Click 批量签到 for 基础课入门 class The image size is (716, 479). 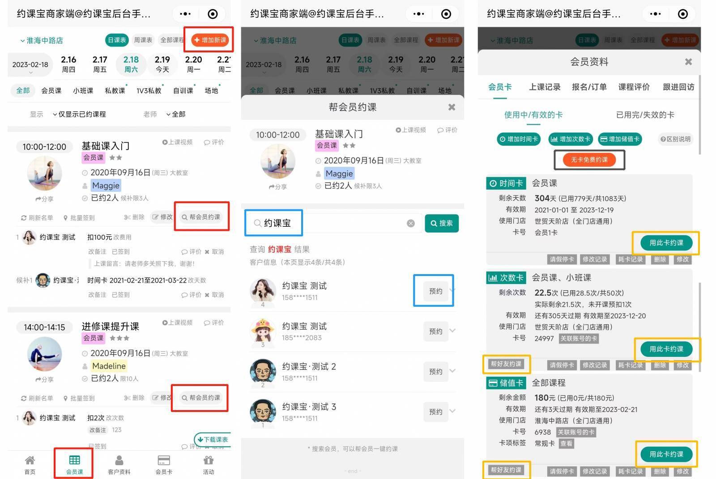[79, 218]
